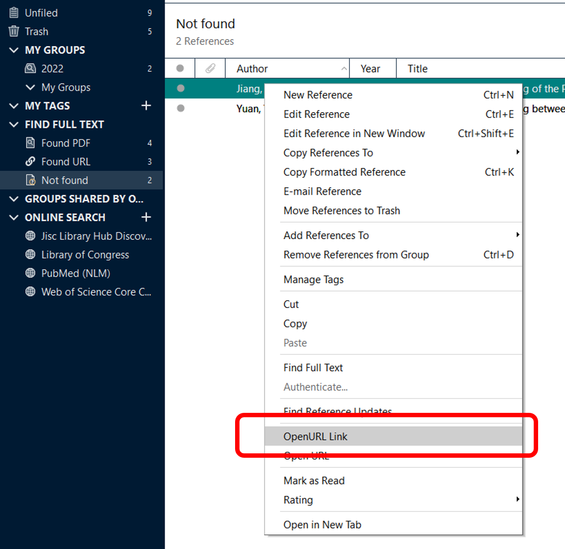The width and height of the screenshot is (565, 549).
Task: Click the 2022 smart group icon
Action: pos(30,68)
